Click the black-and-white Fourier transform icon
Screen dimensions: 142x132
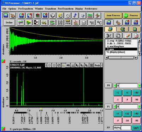[36, 22]
